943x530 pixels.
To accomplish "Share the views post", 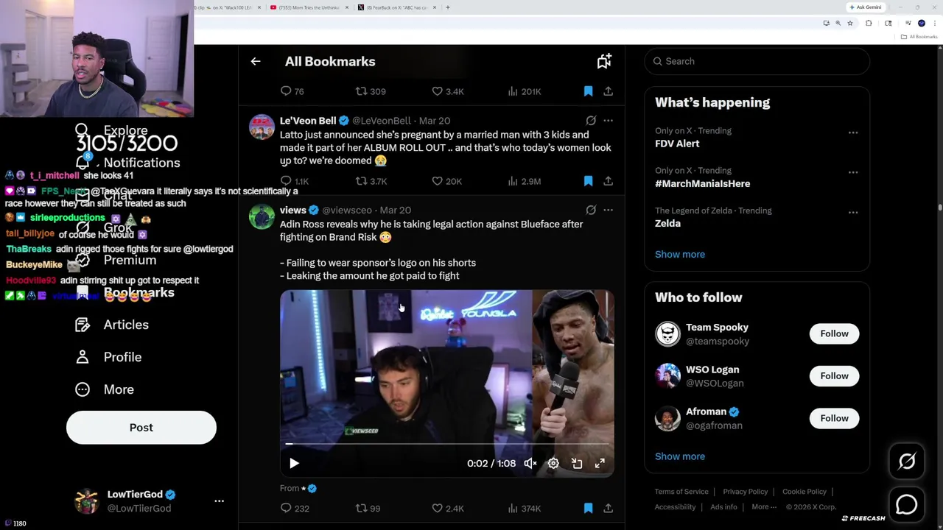I will (608, 509).
